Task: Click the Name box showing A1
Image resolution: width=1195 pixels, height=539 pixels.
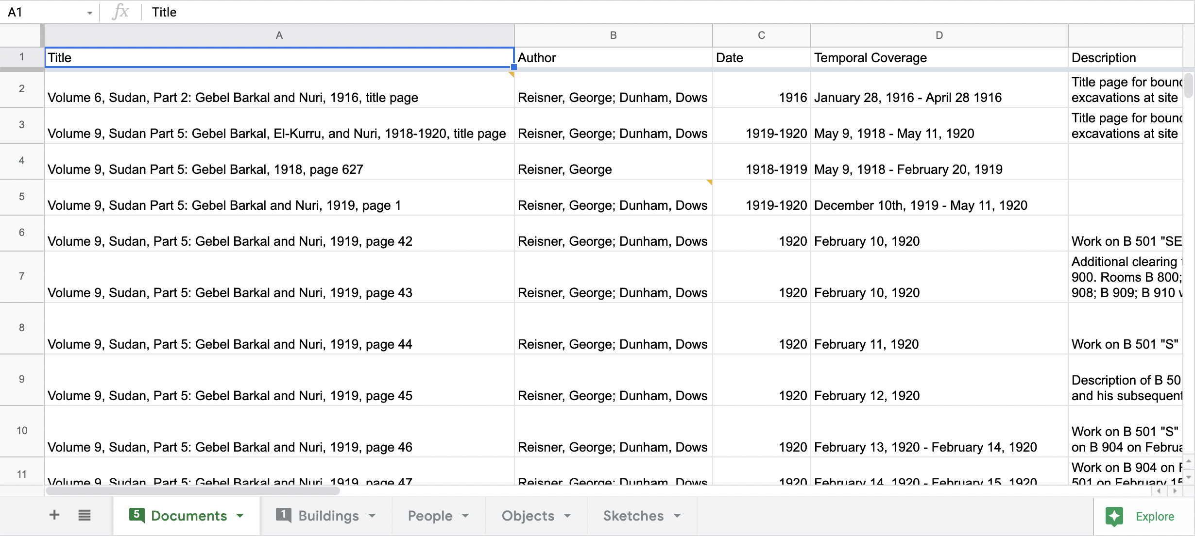Action: [50, 12]
